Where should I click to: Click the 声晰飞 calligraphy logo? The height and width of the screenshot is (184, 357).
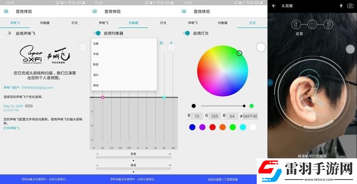click(58, 56)
